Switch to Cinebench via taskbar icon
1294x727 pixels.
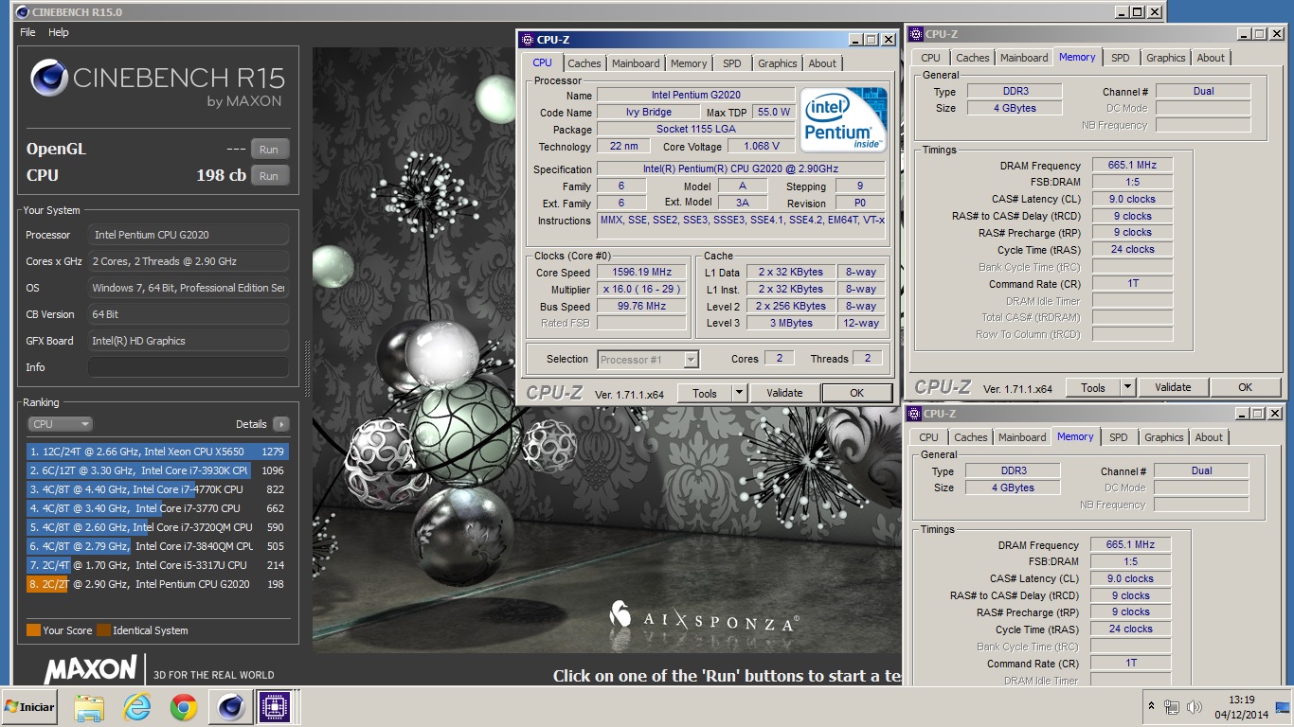click(x=230, y=706)
